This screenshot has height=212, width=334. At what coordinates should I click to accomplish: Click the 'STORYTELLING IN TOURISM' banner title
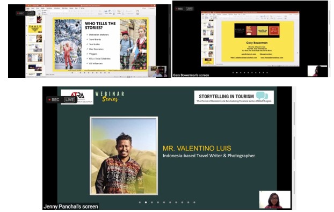(x=226, y=96)
